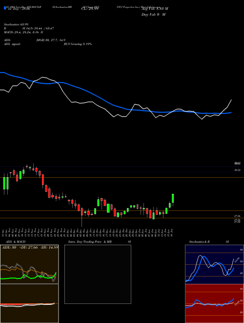Click the Intra Day Trading Price & MRSI title
Viewport: 244px width, 323px height.
pos(100,242)
